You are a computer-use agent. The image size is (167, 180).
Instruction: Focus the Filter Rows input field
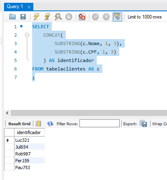tap(100, 123)
